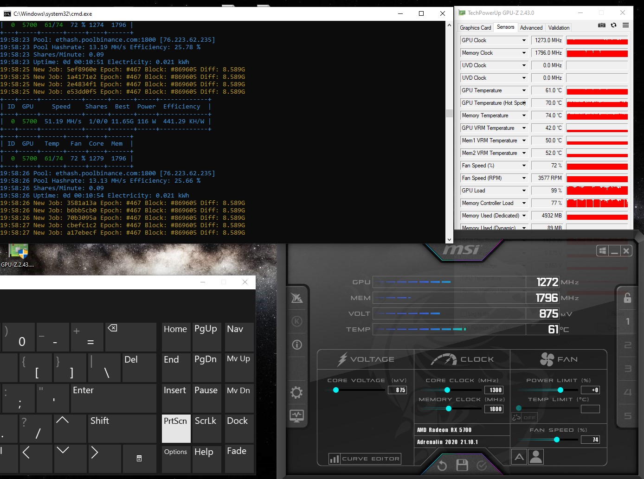Switch to GPU-Z Advanced tab
This screenshot has height=479, width=644.
[x=531, y=28]
